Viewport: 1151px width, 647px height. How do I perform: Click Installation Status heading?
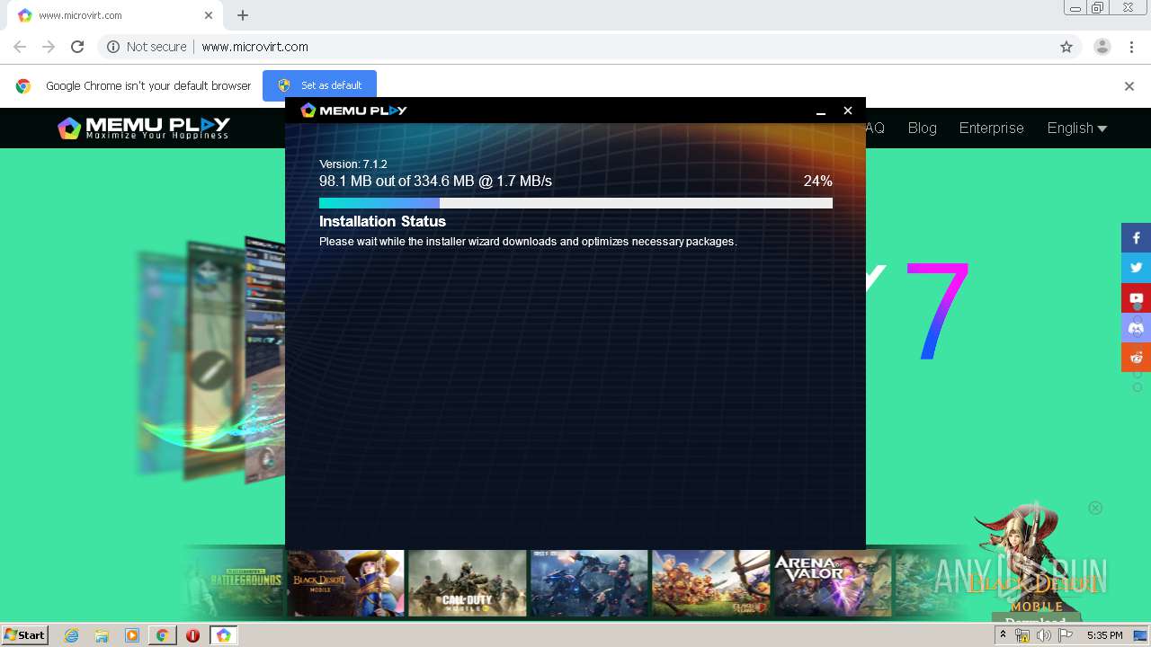382,221
